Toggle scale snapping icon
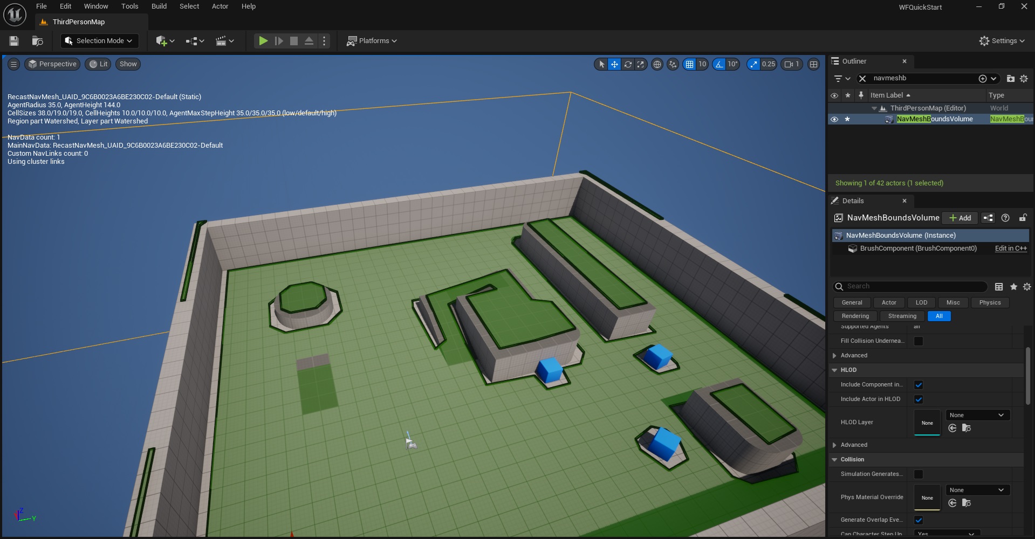Viewport: 1035px width, 539px height. click(x=753, y=64)
